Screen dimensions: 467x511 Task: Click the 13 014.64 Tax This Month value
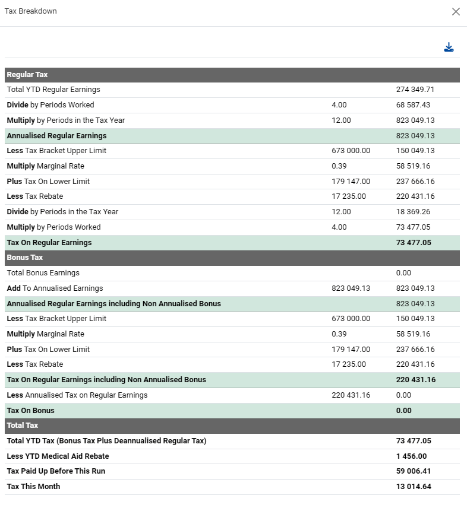pos(414,487)
